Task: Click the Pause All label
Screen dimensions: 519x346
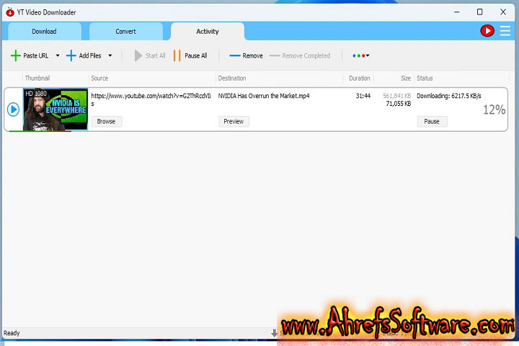Action: coord(196,56)
